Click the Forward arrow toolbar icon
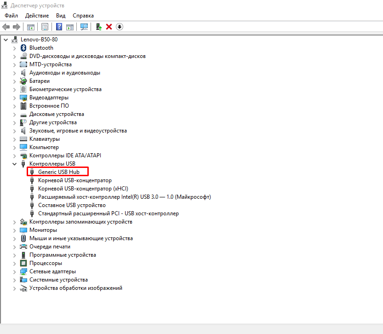Image resolution: width=383 pixels, height=334 pixels. coord(17,27)
